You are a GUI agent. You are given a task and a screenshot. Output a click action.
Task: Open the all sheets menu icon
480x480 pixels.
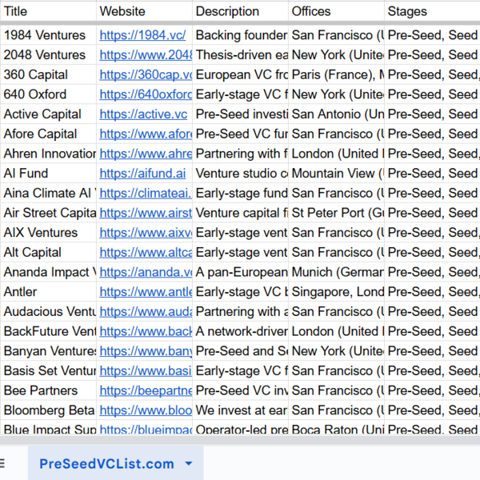(x=2, y=463)
